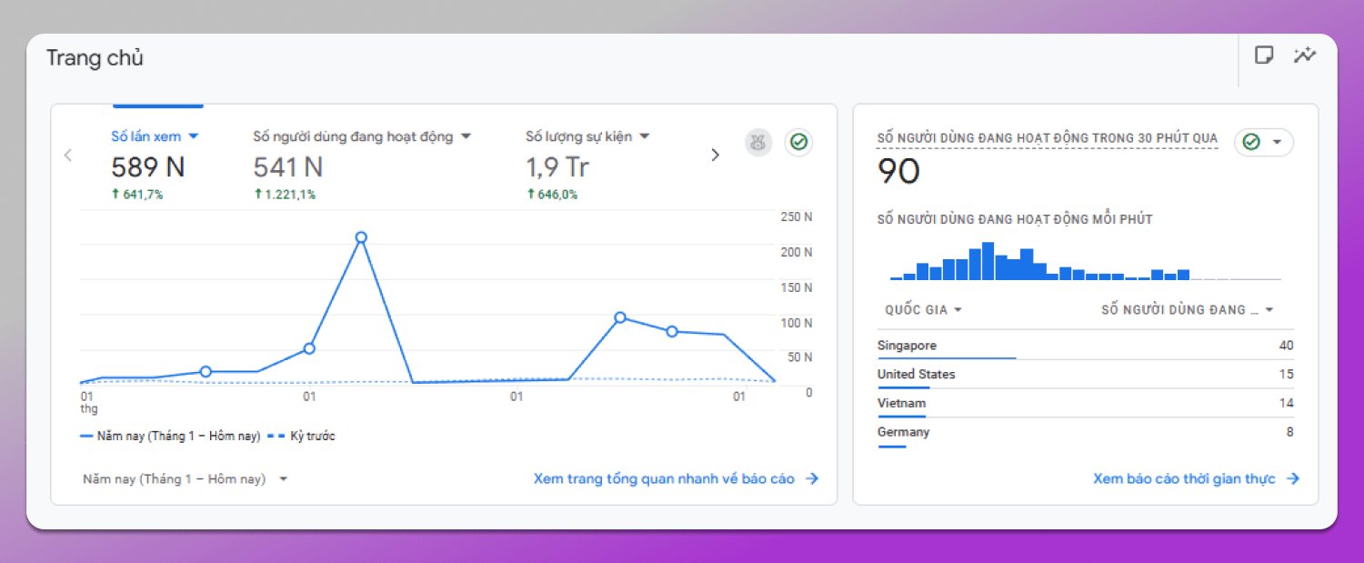
Task: Select the 541 N active users metric tab
Action: [287, 167]
